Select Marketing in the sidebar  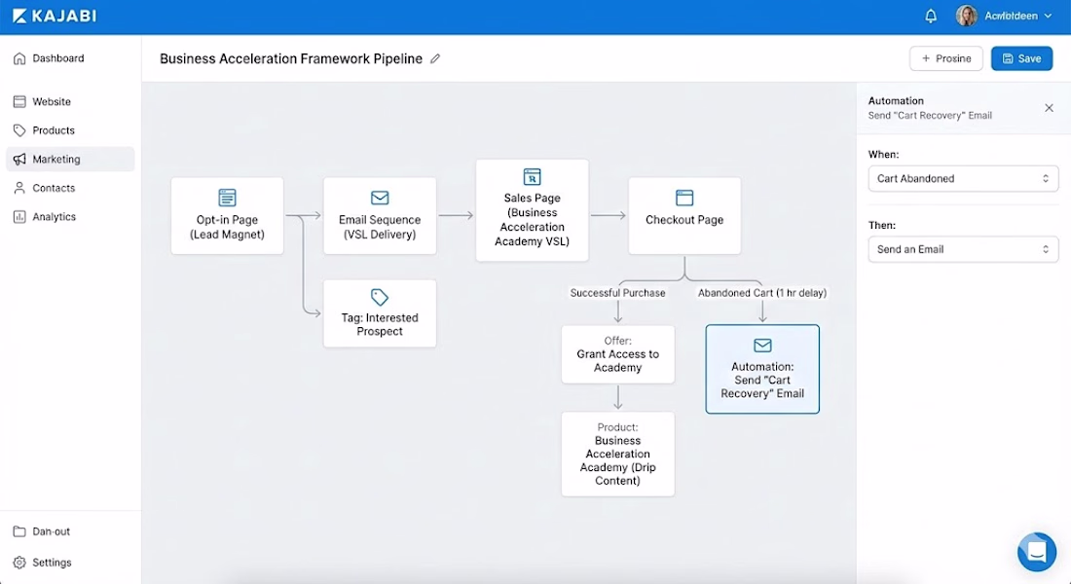coord(70,160)
